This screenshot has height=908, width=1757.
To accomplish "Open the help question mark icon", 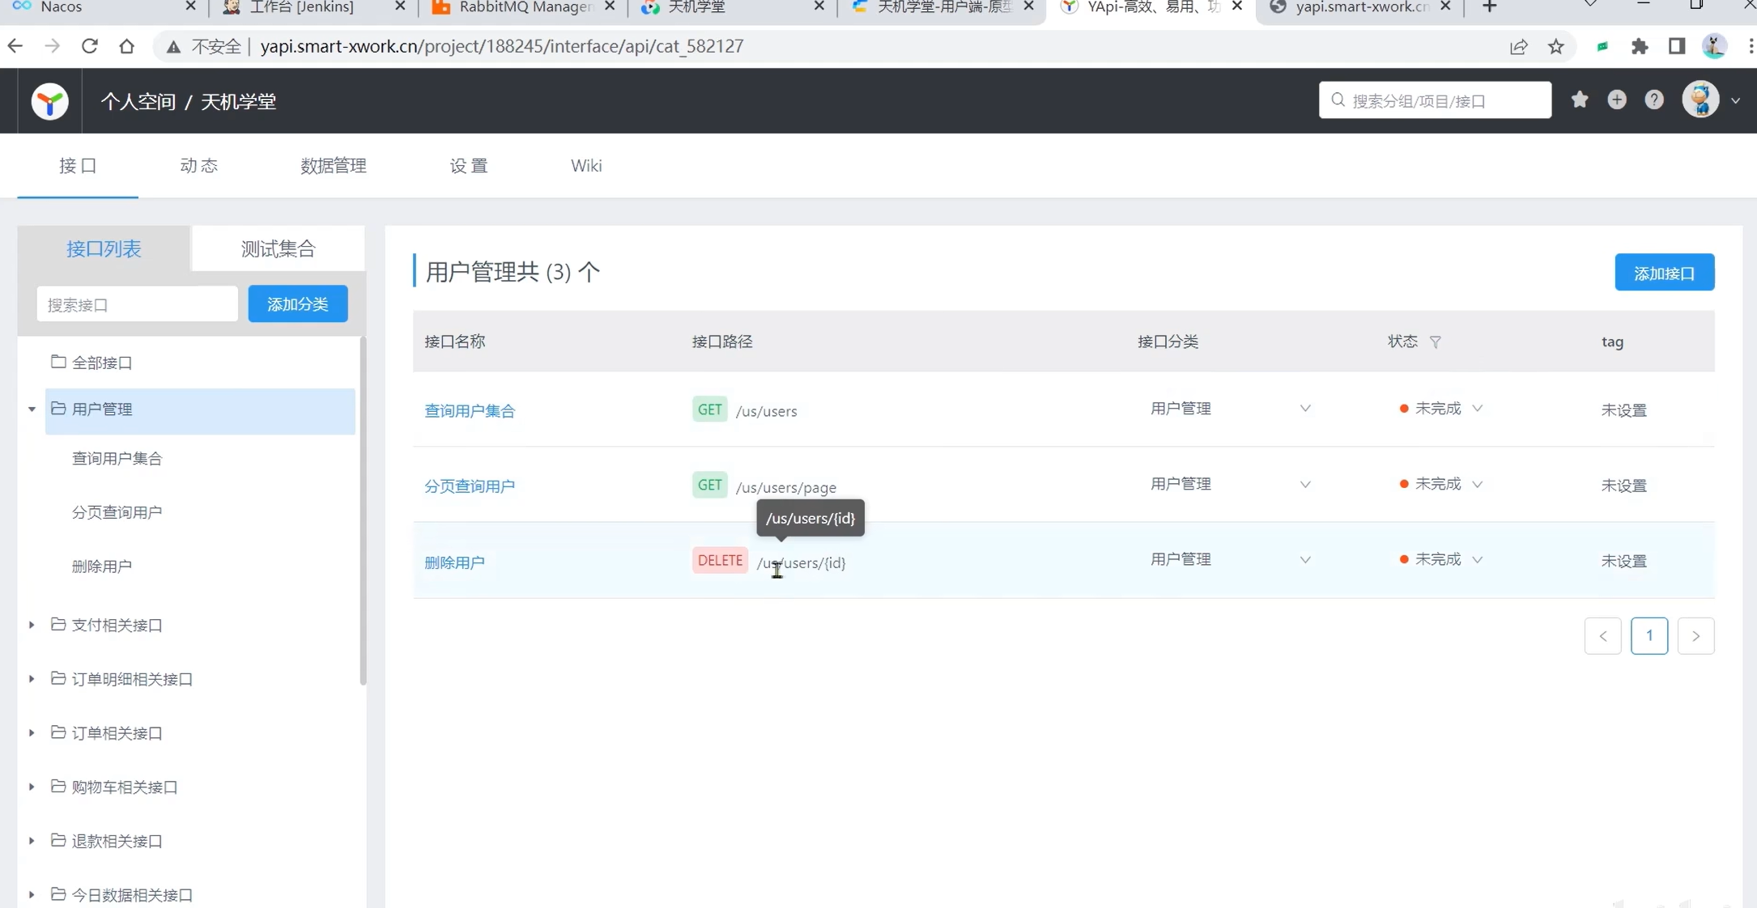I will [x=1653, y=100].
